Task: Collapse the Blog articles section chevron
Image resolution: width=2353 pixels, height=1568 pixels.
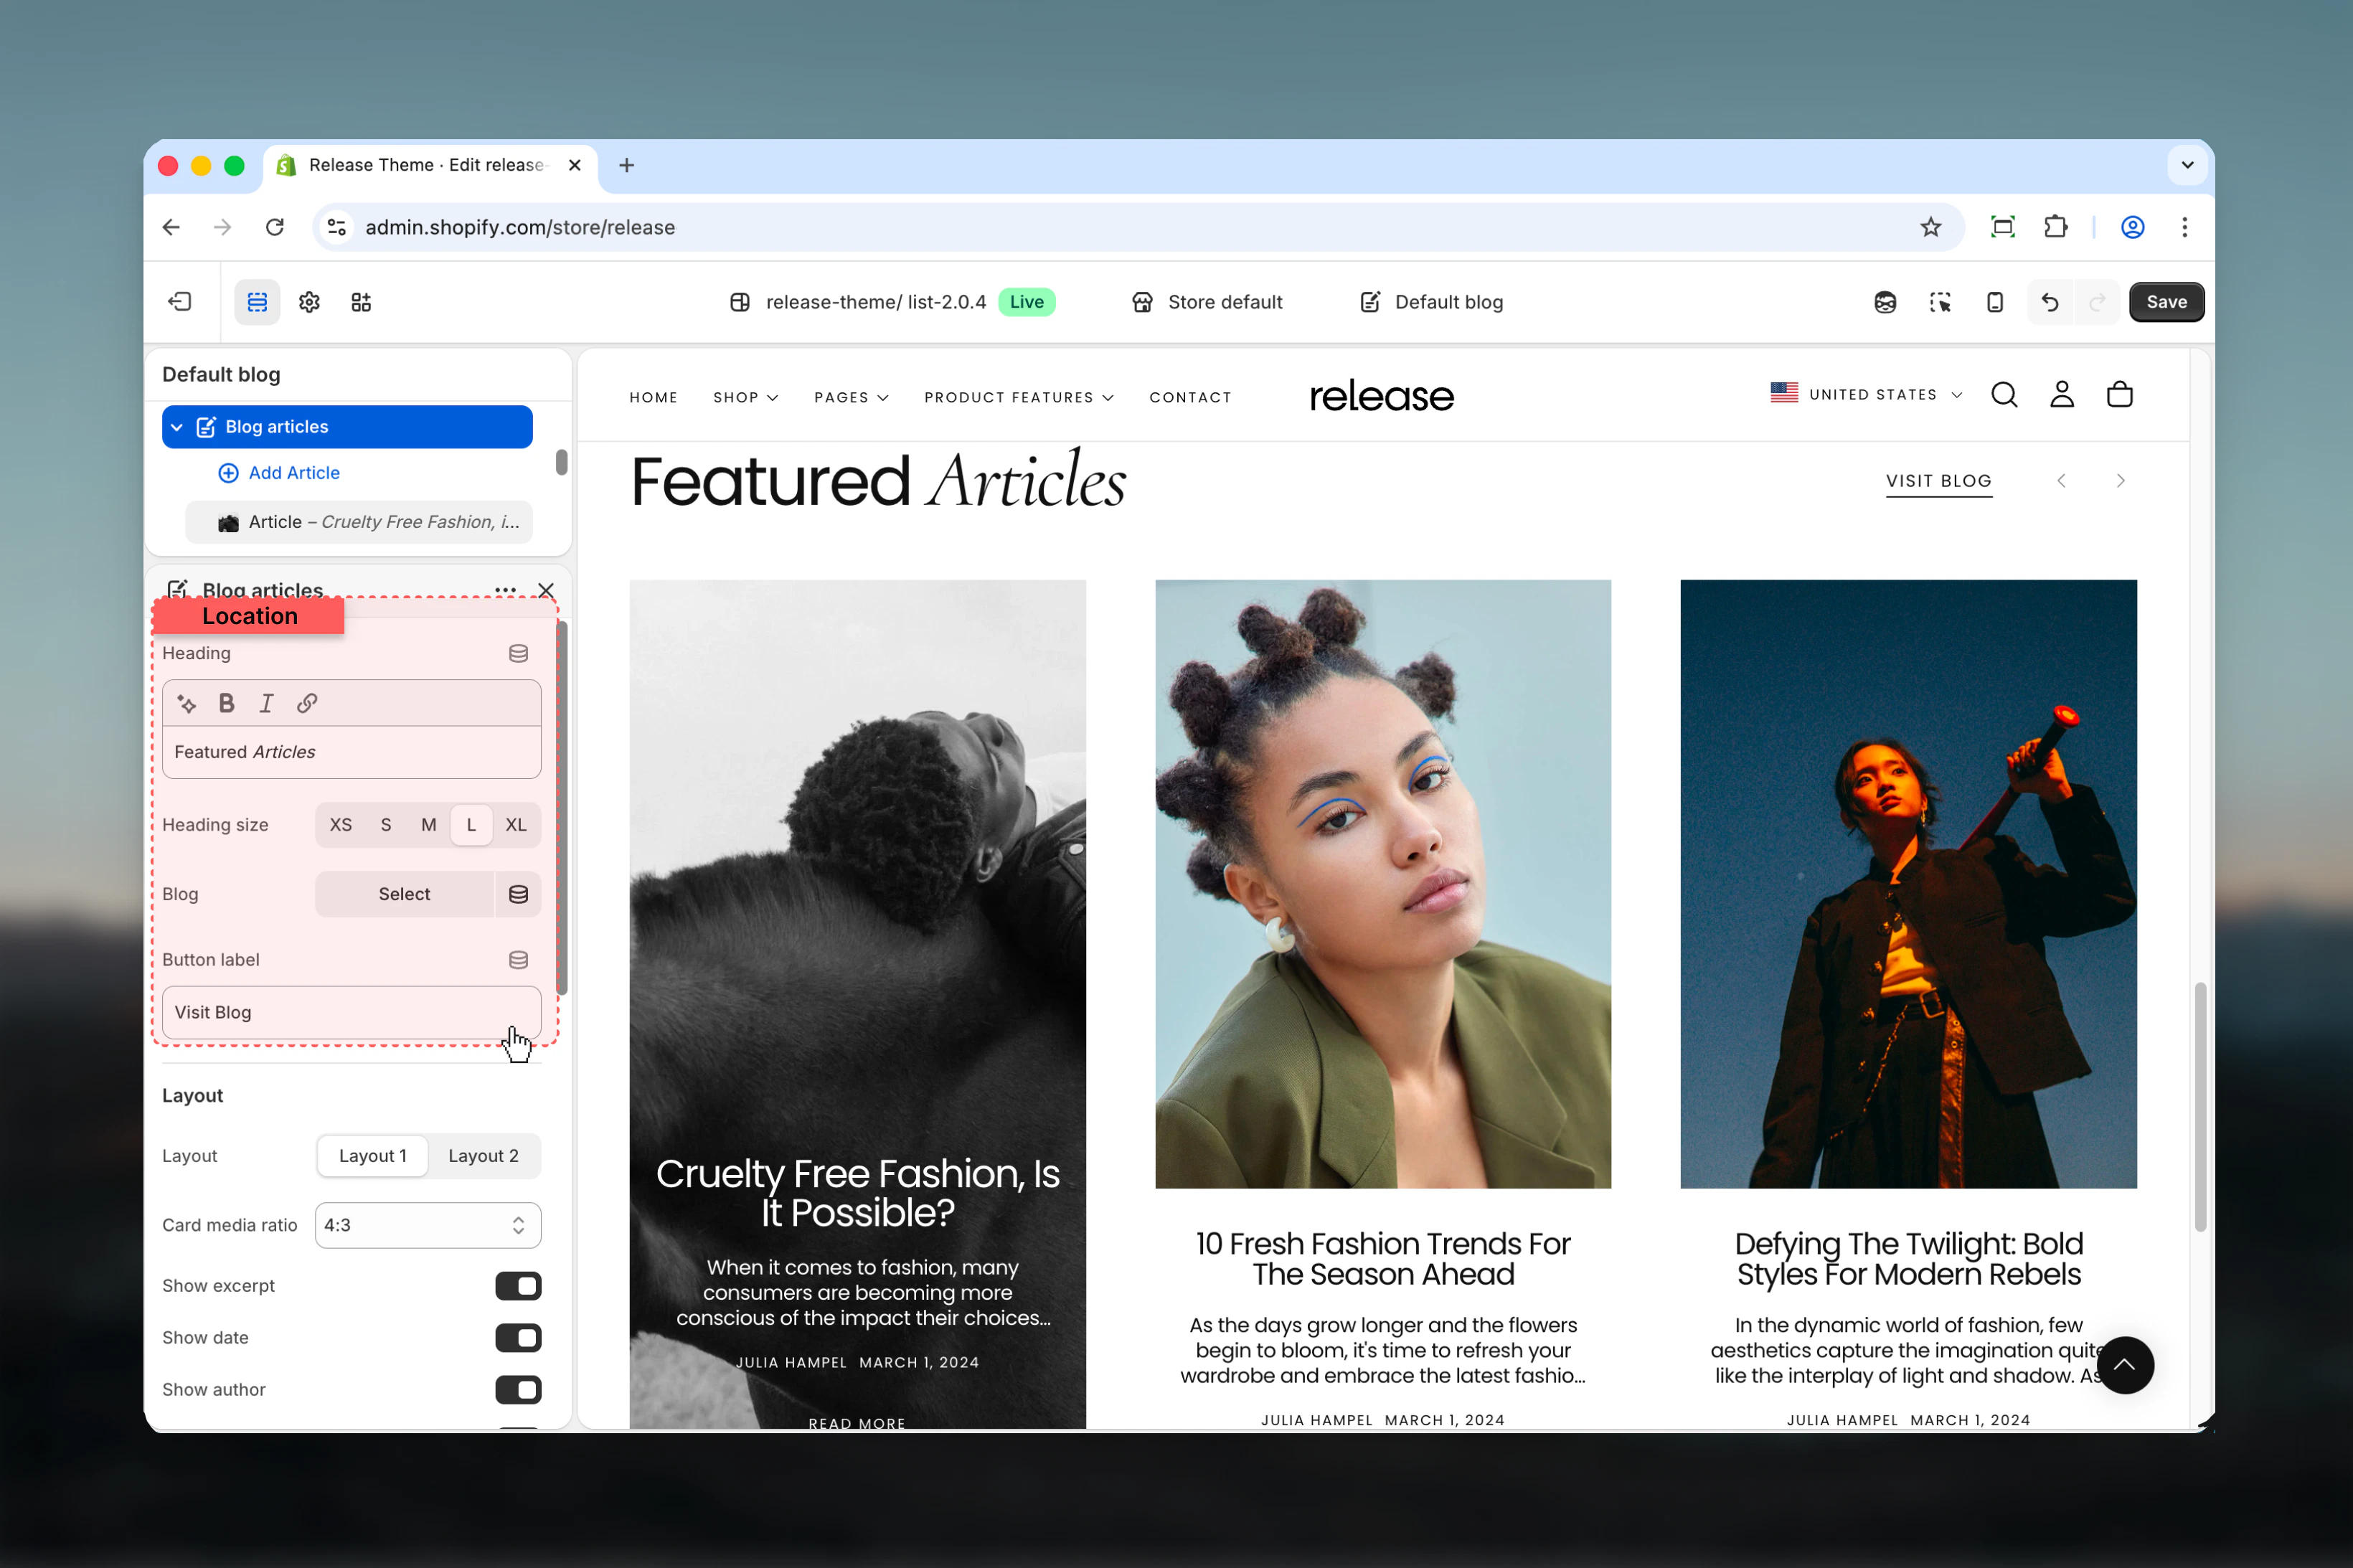Action: (177, 428)
